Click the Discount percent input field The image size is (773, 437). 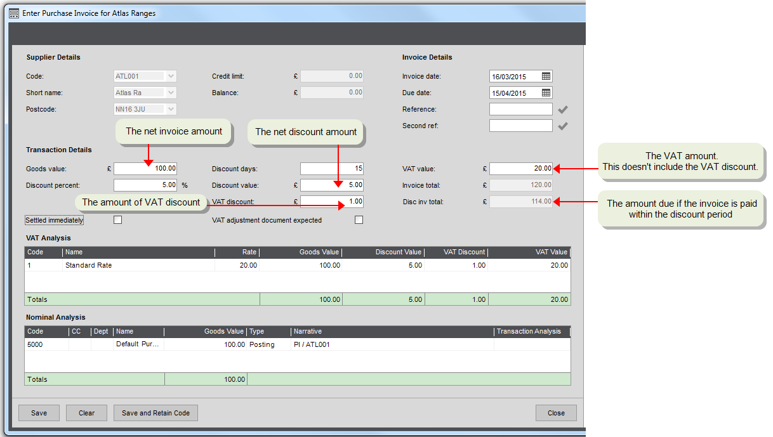click(145, 185)
